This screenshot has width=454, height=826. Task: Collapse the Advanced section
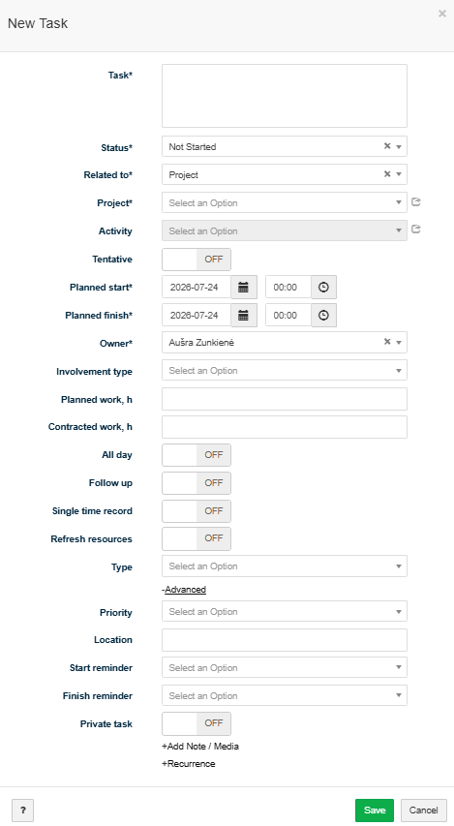pos(184,590)
